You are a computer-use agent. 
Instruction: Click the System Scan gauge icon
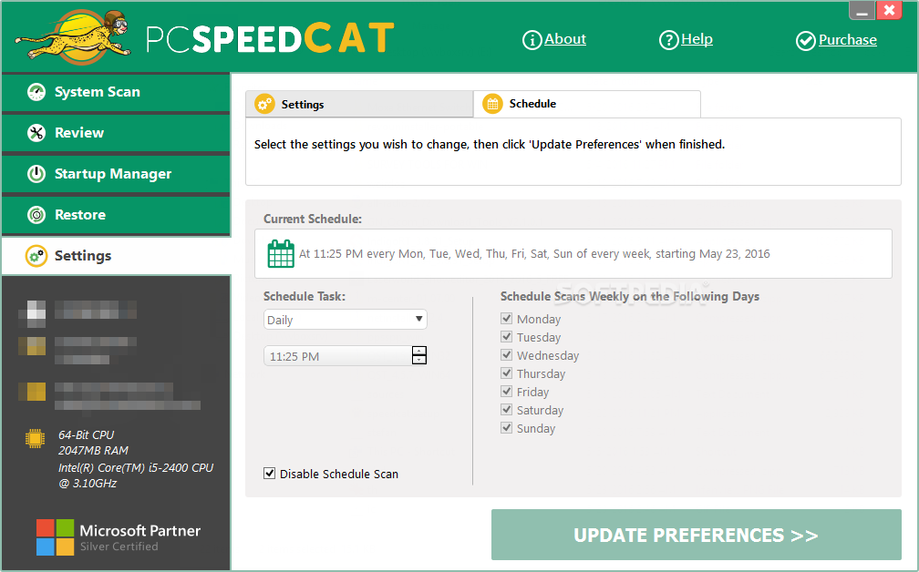coord(36,92)
